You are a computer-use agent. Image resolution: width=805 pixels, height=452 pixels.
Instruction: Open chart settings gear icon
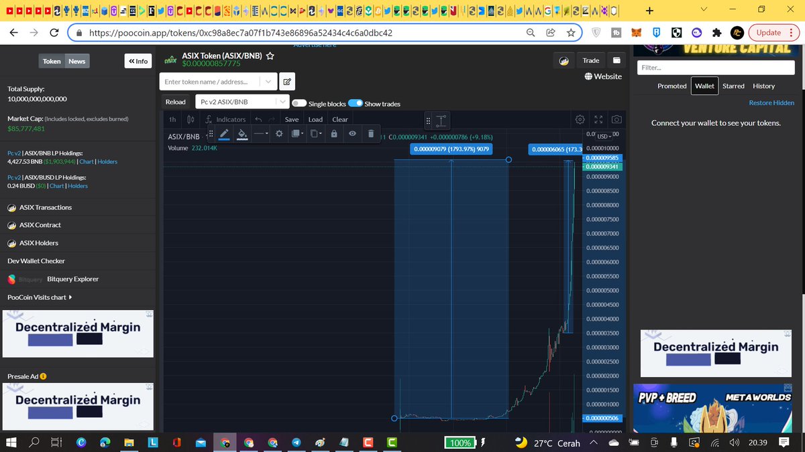[x=580, y=119]
